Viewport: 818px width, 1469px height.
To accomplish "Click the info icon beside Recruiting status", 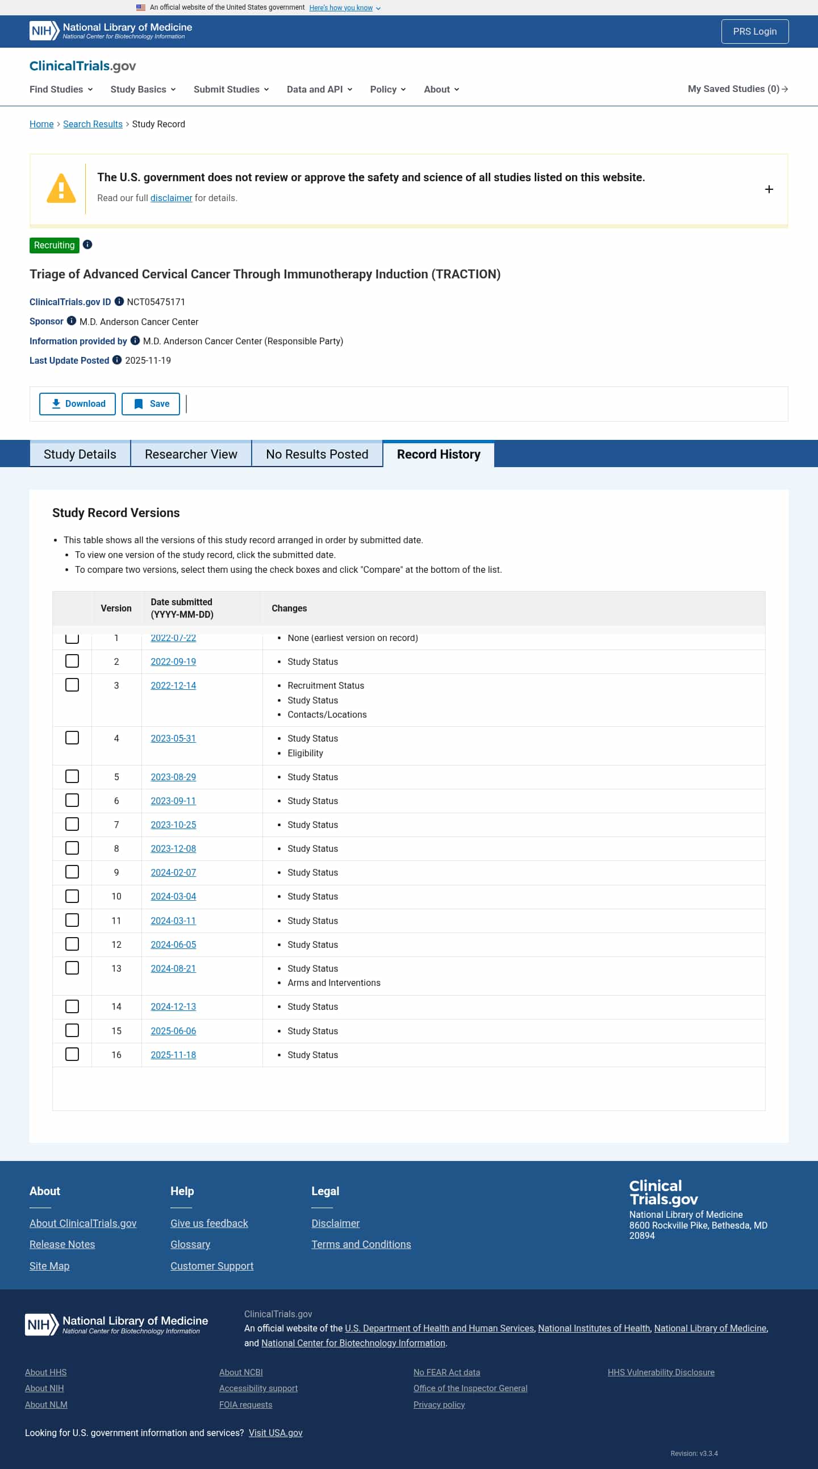I will (87, 244).
